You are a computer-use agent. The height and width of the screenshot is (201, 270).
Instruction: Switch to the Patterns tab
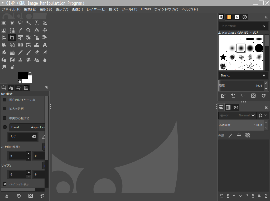coord(229,17)
